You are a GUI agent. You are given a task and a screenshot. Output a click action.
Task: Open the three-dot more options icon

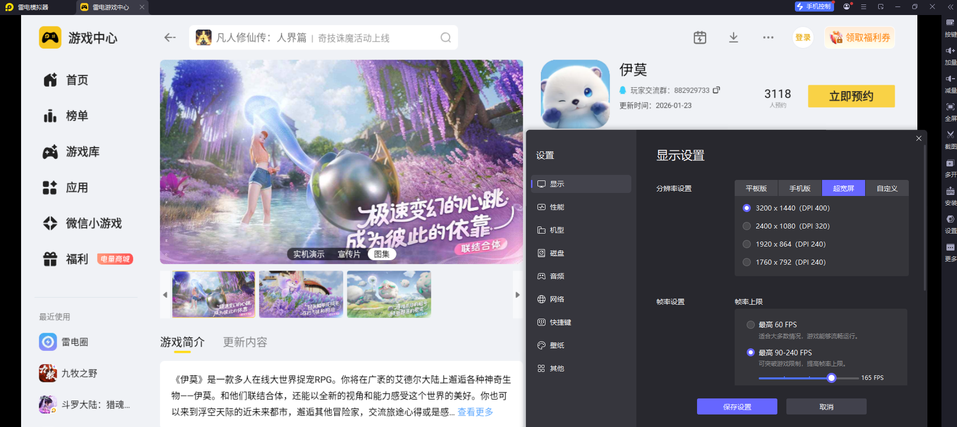point(768,38)
